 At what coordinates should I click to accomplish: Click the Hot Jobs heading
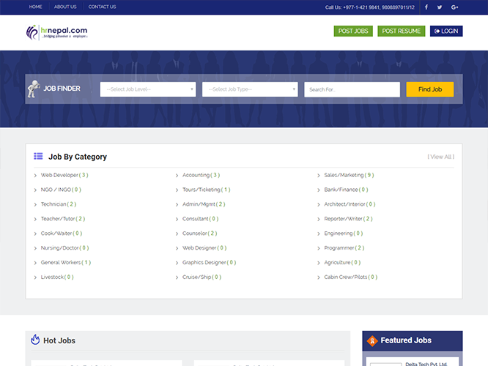59,340
